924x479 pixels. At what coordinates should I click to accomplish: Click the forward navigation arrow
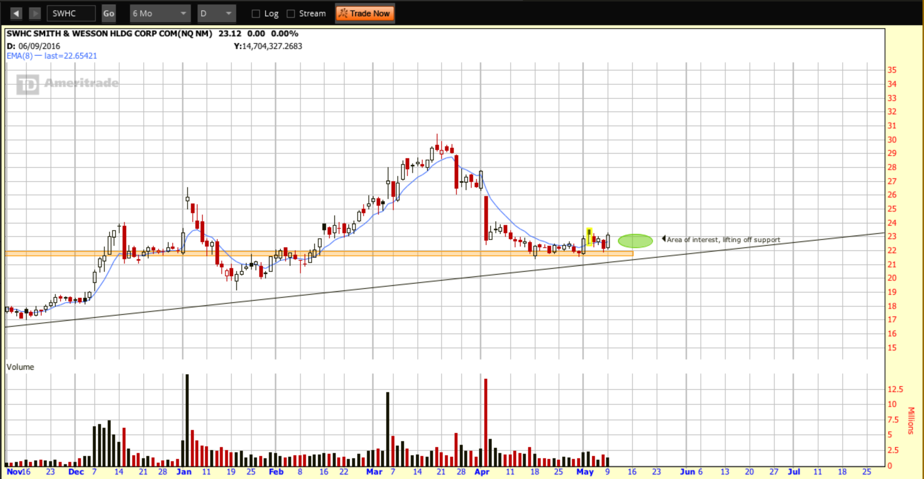tap(35, 13)
